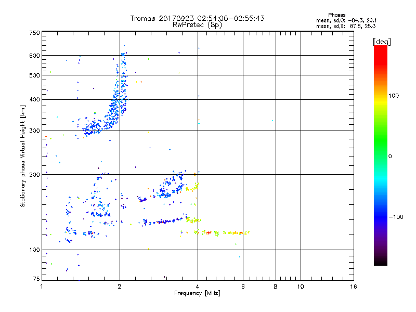The width and height of the screenshot is (416, 312).
Task: Click y-axis tick label '750'
Action: [34, 33]
